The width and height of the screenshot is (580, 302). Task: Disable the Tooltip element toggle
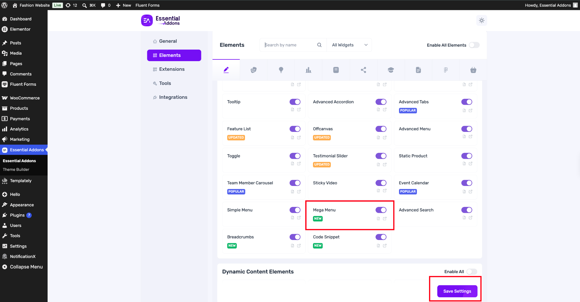pos(295,102)
